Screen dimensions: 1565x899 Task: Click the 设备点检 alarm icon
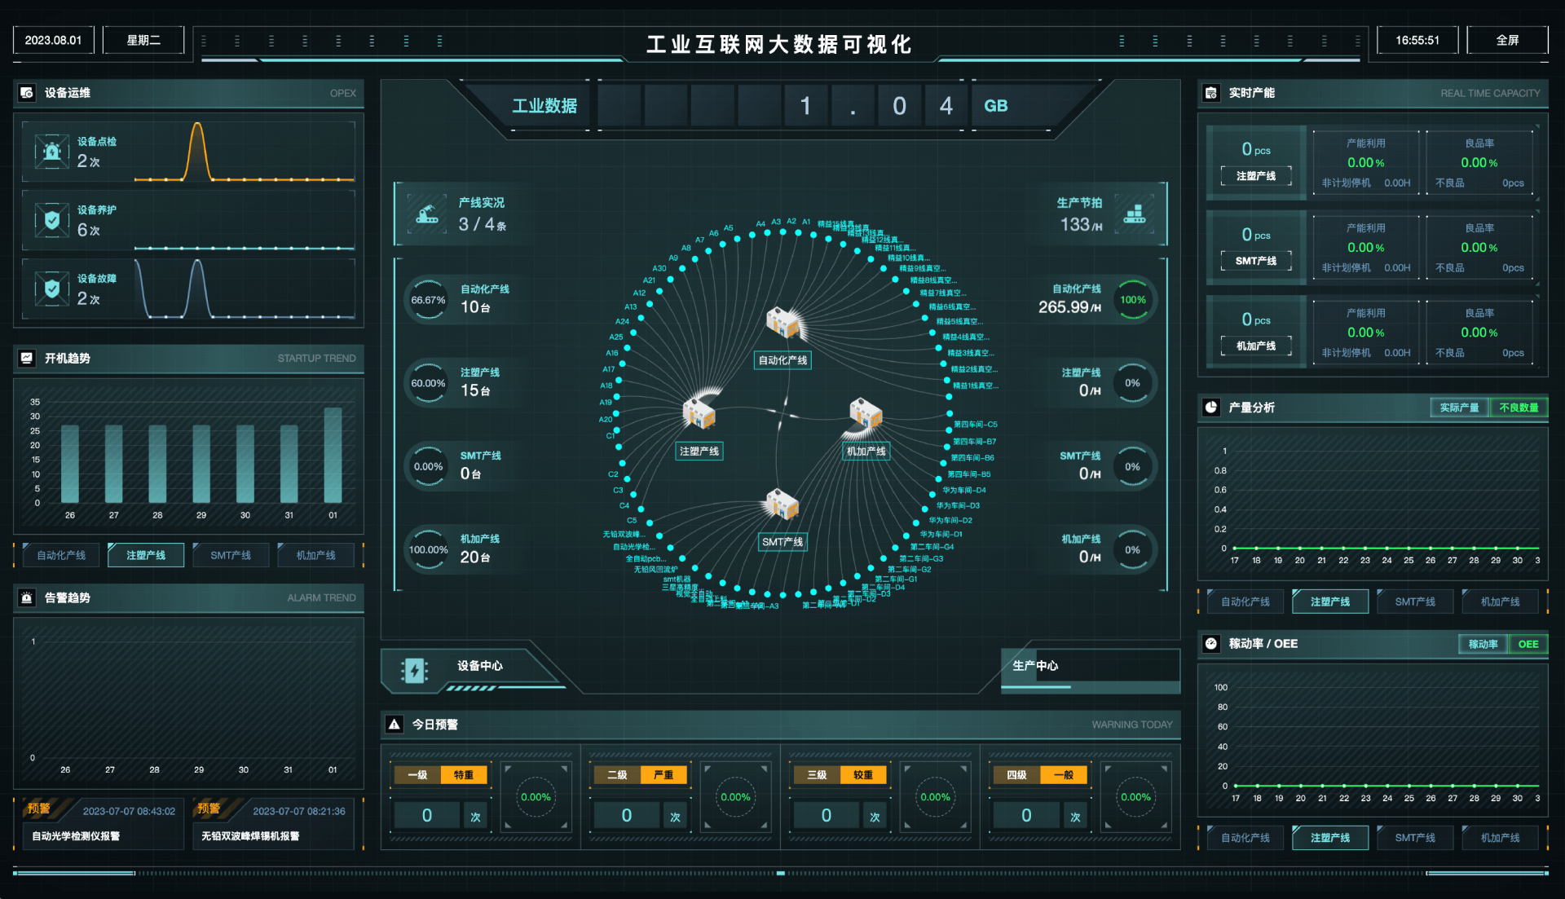pos(52,152)
